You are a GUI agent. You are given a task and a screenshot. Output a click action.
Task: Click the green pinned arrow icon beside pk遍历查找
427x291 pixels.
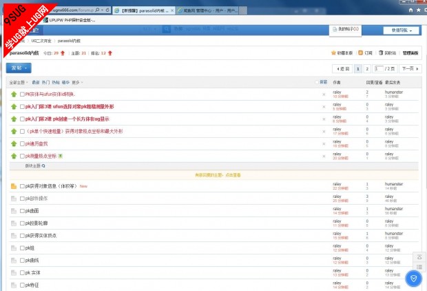[14, 143]
